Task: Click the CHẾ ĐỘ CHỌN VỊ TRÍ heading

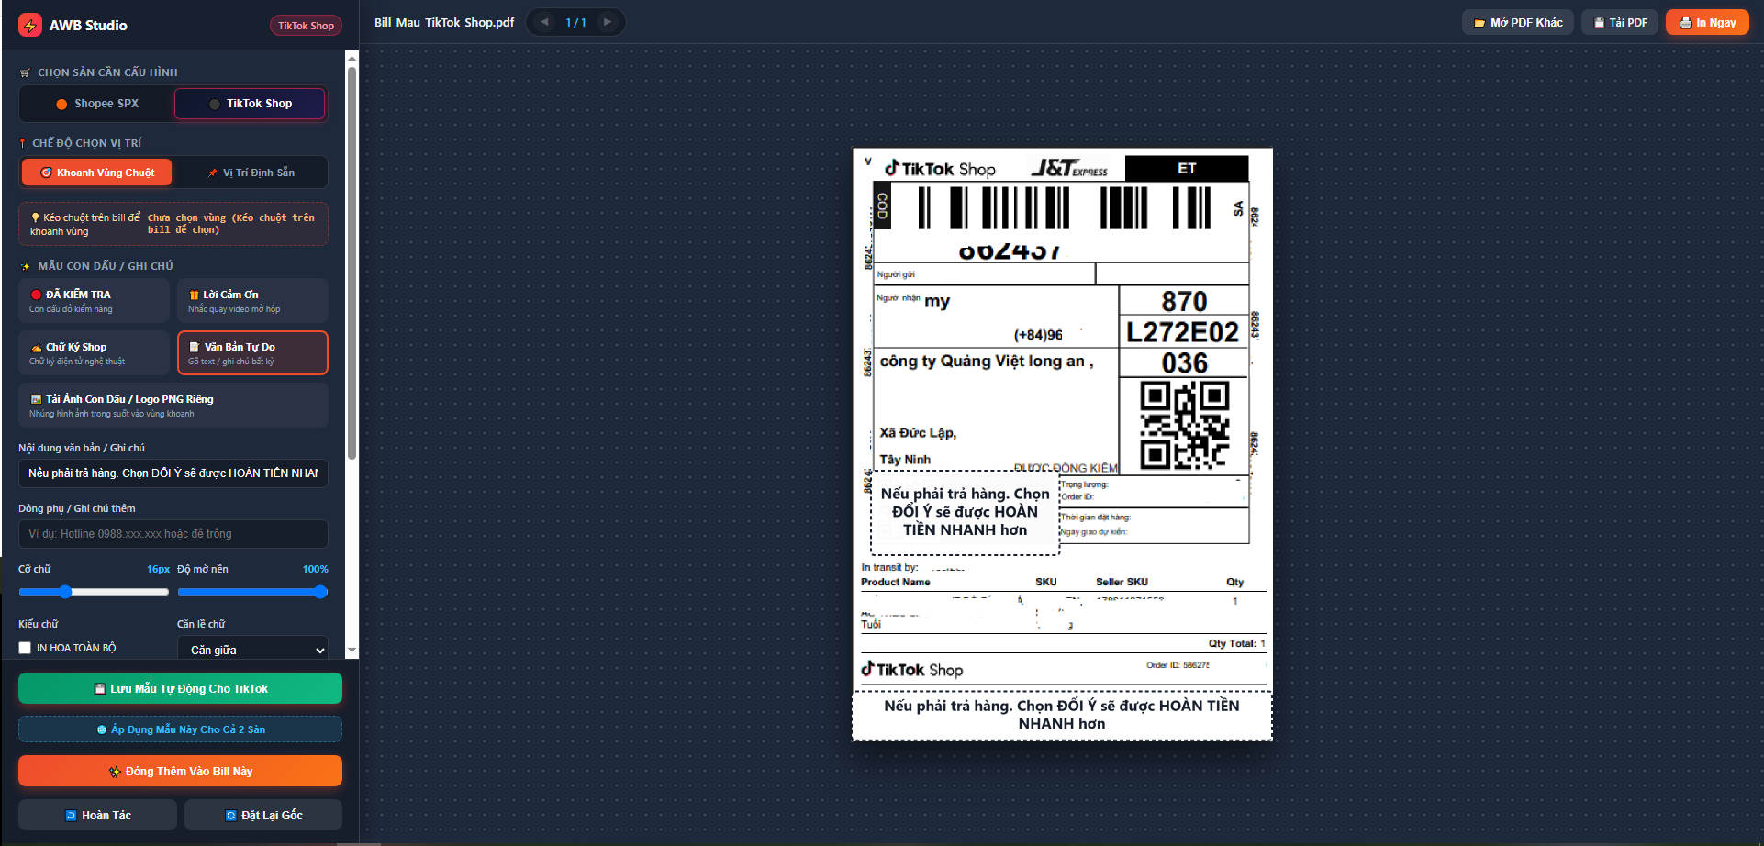Action: (x=87, y=143)
